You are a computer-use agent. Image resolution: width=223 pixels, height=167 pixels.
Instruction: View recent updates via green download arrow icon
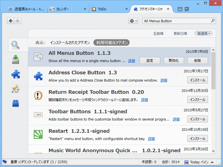16,60
